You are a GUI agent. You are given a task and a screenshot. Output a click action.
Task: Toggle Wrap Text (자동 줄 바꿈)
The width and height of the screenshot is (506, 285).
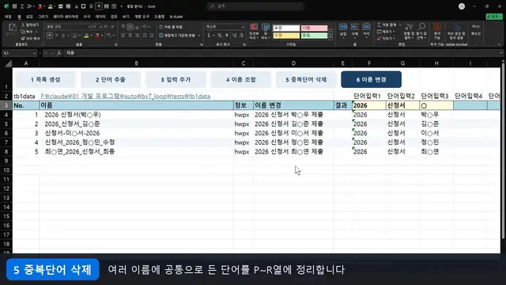point(171,27)
